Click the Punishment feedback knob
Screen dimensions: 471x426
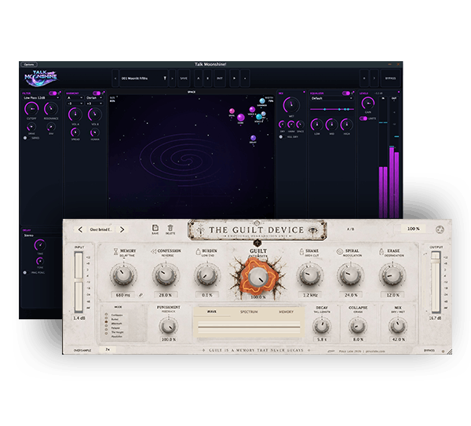[168, 326]
